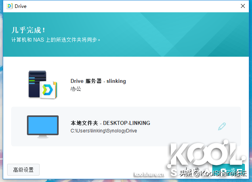
Task: Go back with the 上一步 button
Action: [192, 170]
